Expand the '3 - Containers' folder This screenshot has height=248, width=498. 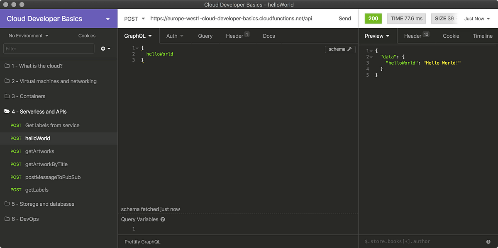(x=59, y=96)
